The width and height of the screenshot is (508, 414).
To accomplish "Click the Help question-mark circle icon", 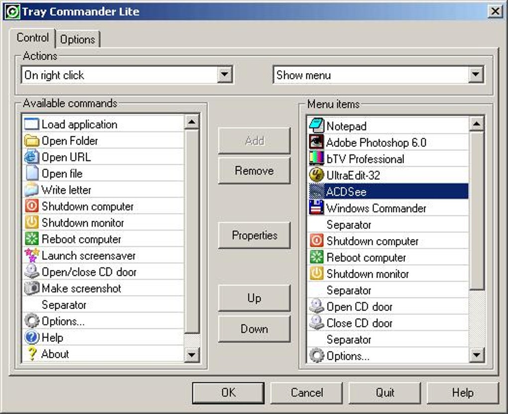I will click(x=31, y=337).
